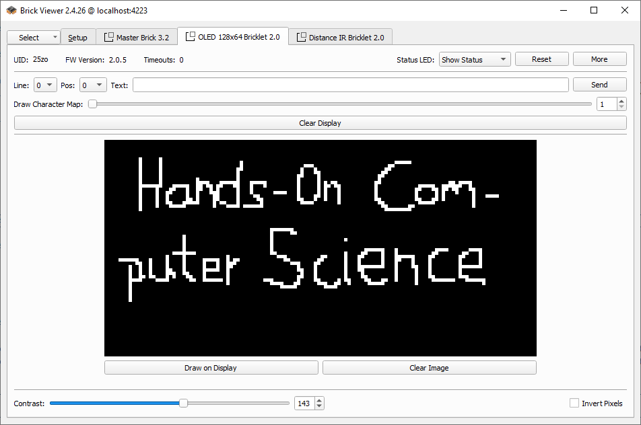Send the text to the display

(x=599, y=85)
